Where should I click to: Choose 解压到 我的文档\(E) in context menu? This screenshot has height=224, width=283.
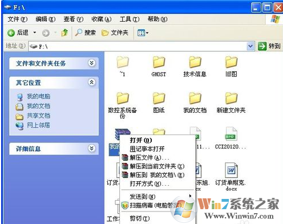(x=157, y=175)
